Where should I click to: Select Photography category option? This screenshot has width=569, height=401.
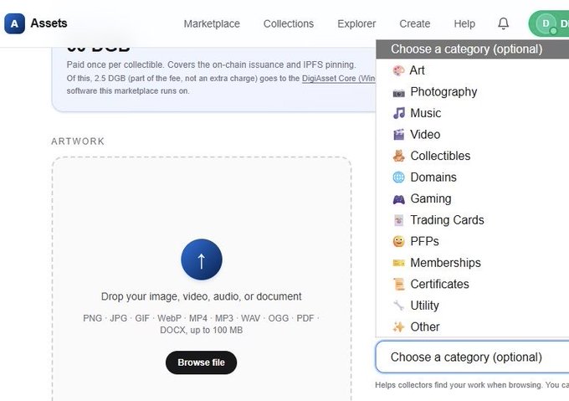[x=473, y=92]
